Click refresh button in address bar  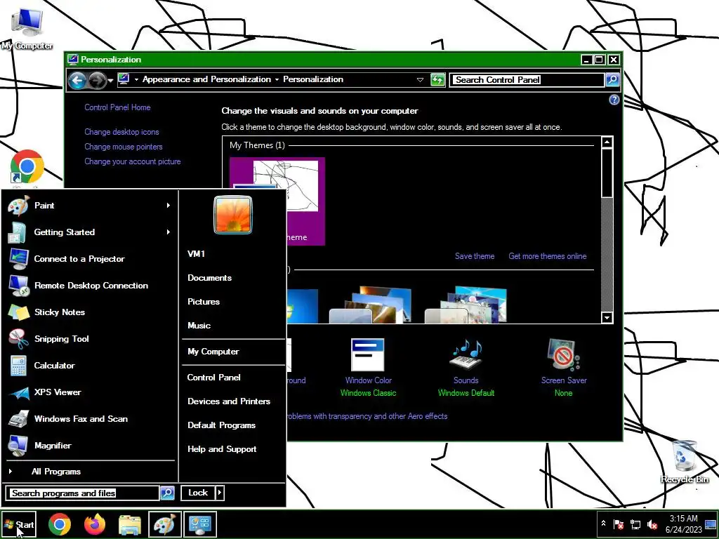tap(437, 80)
